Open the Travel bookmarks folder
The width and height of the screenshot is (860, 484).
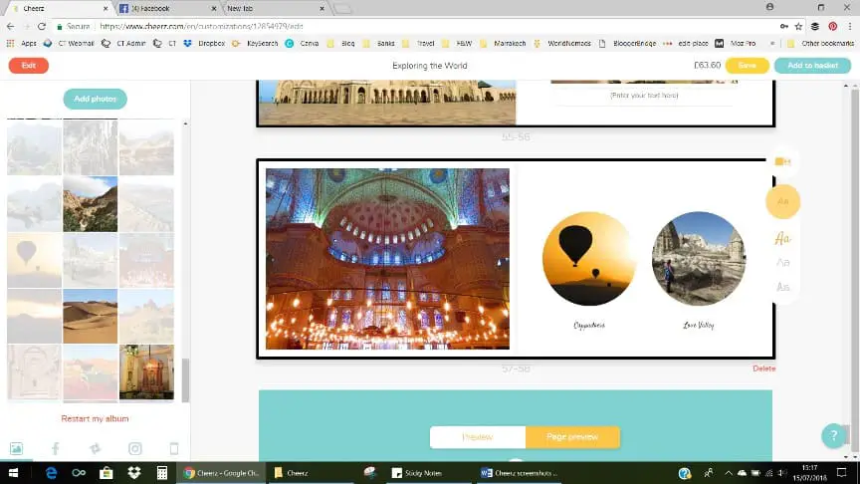tap(418, 43)
